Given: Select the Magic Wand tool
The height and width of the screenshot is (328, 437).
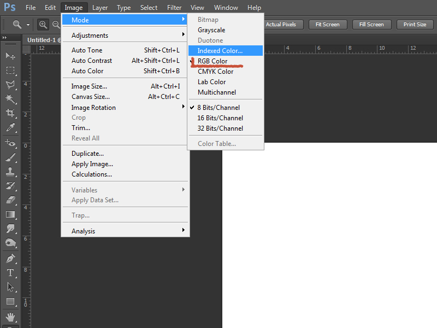Looking at the screenshot, I should [10, 99].
